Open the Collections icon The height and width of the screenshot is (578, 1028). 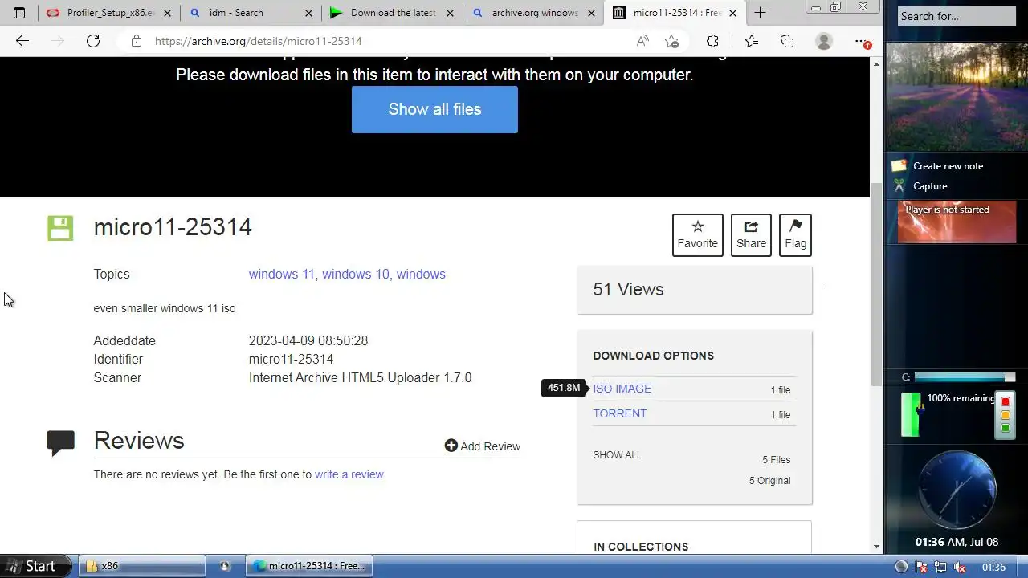(x=787, y=41)
